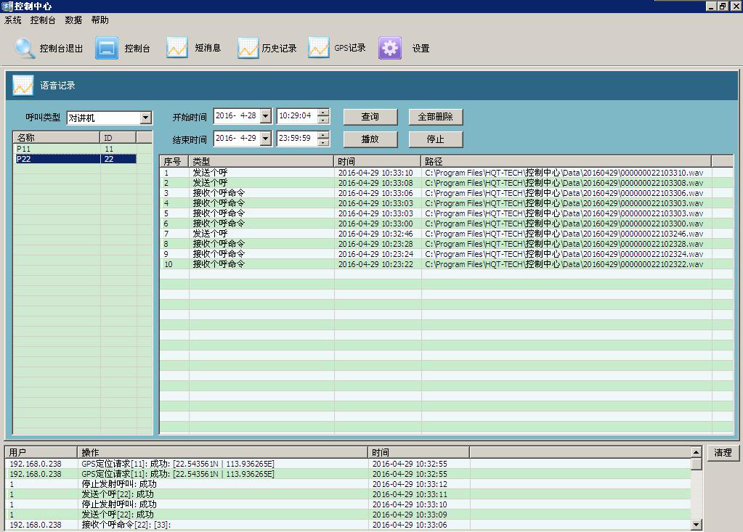The height and width of the screenshot is (532, 743).
Task: Select record row 8 at 10:23:28
Action: [446, 244]
